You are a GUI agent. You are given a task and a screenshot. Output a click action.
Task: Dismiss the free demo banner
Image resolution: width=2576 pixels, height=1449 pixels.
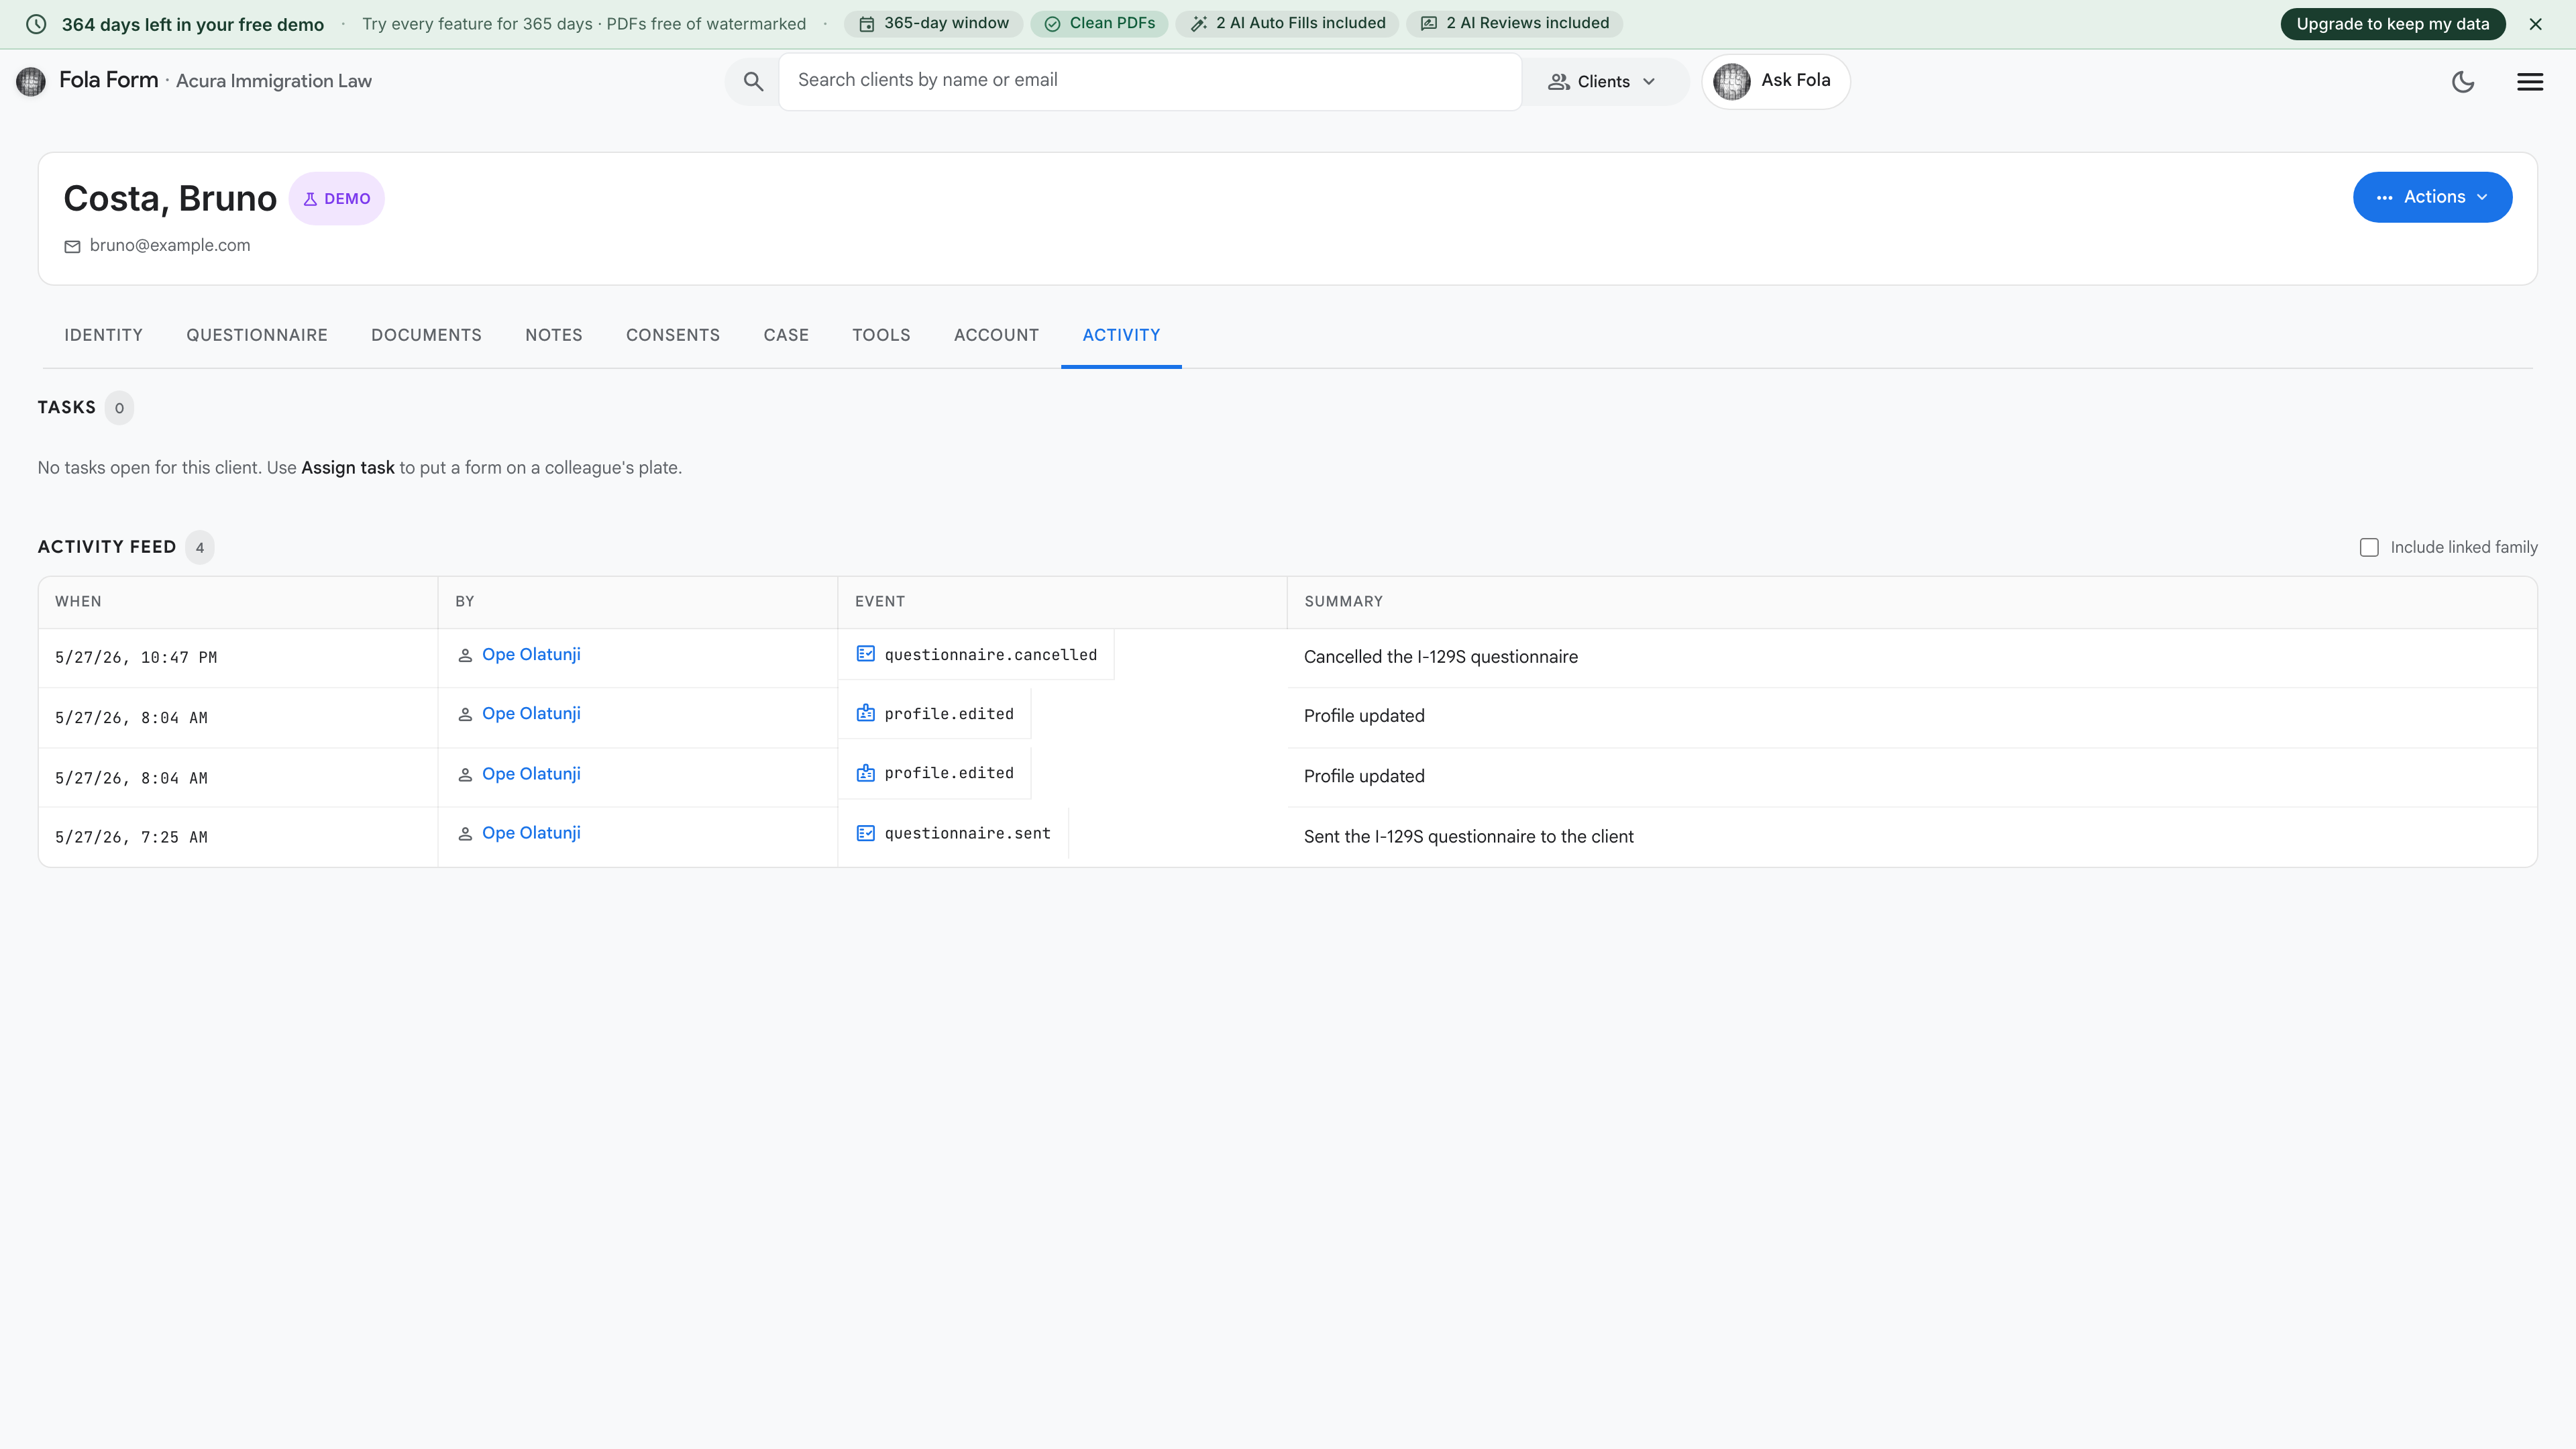coord(2535,24)
